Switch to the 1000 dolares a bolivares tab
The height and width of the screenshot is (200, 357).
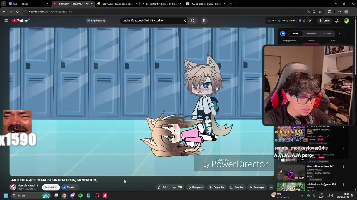pyautogui.click(x=206, y=4)
